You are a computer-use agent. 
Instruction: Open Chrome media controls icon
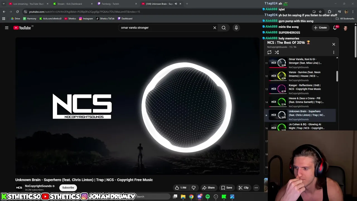(339, 12)
